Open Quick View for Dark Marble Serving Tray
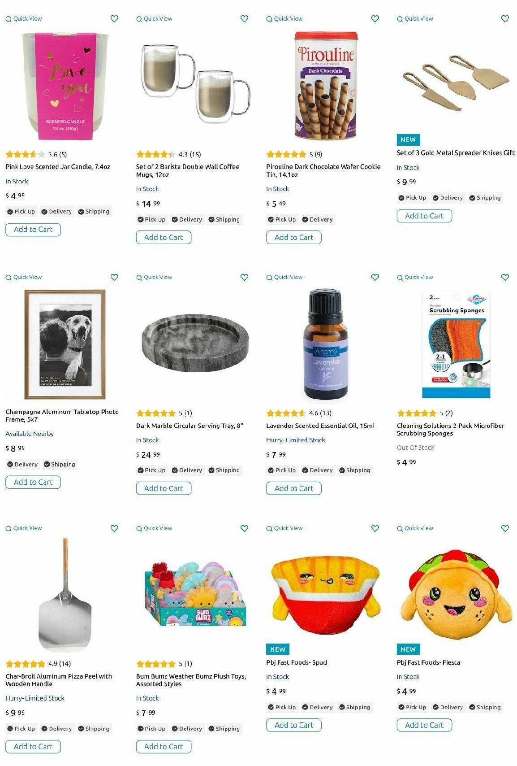Viewport: 517px width, 766px height. [x=154, y=277]
